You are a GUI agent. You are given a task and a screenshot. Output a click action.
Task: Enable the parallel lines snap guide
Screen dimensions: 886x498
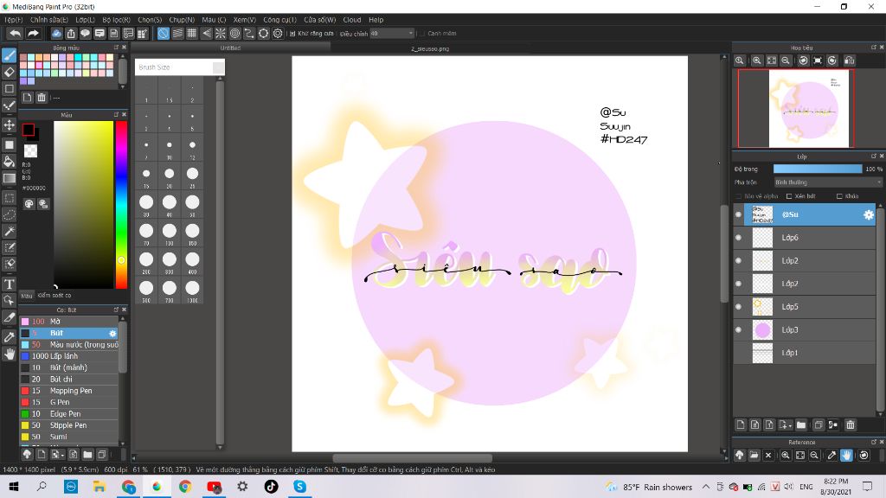177,34
